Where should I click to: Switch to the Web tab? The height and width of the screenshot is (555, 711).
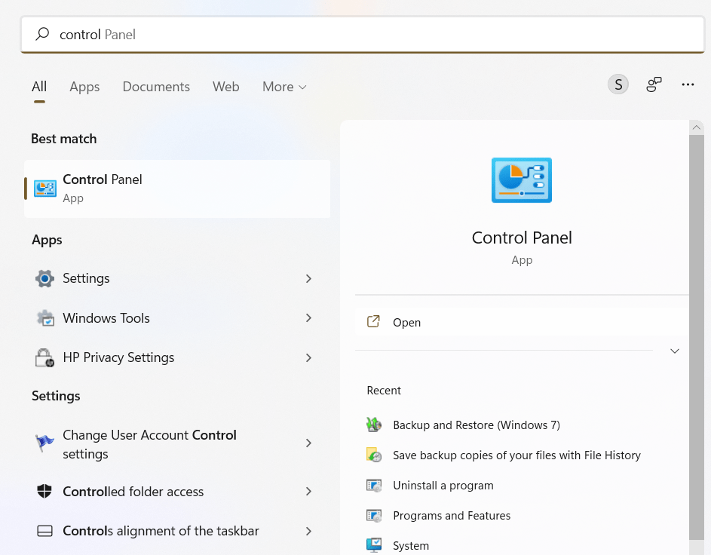point(225,87)
